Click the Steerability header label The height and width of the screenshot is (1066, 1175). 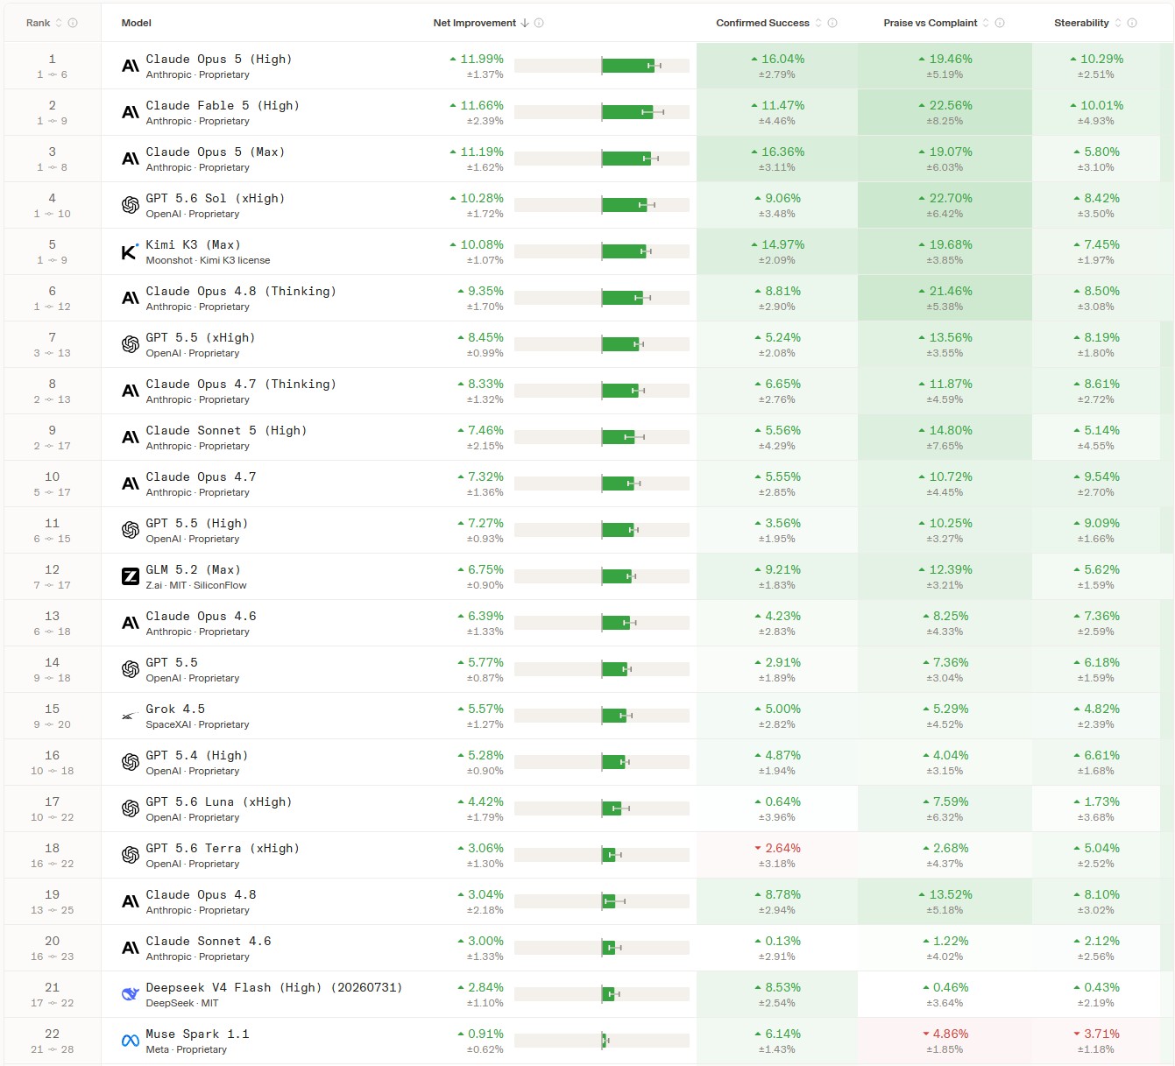1081,23
